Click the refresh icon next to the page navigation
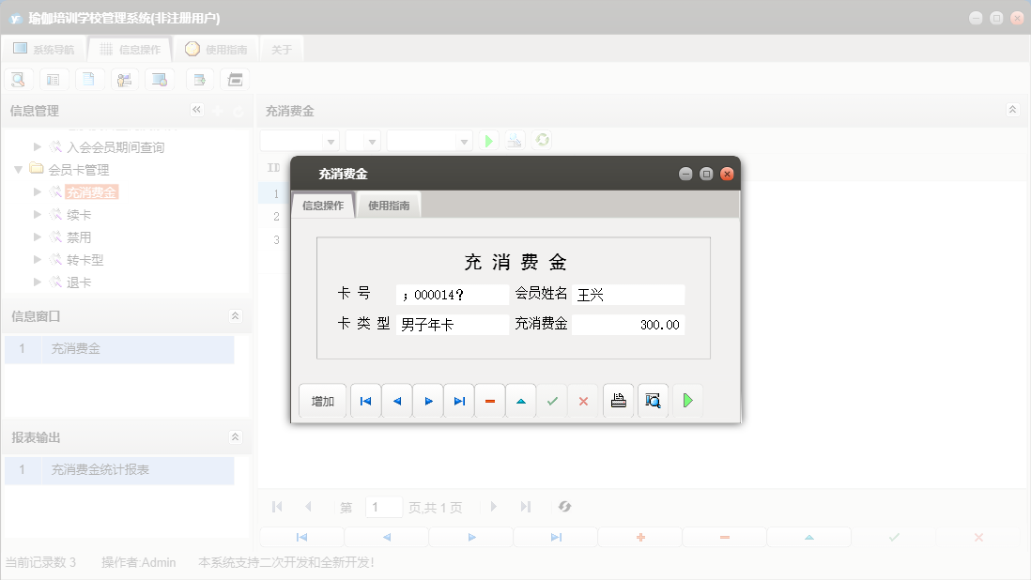Screen dimensions: 1031x580 click(563, 507)
